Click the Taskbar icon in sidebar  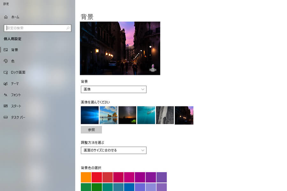pos(6,117)
